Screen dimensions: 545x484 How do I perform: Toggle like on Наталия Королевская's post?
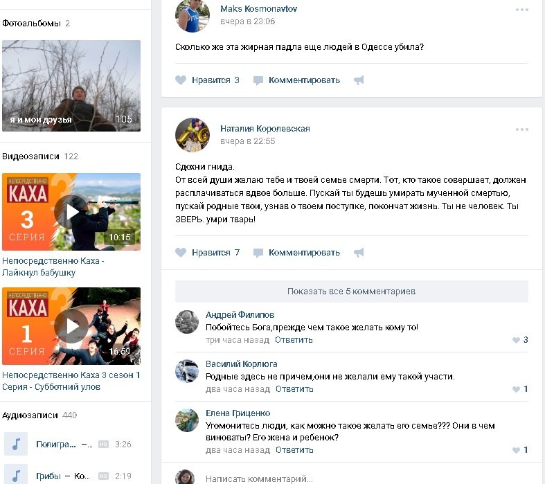(x=207, y=252)
